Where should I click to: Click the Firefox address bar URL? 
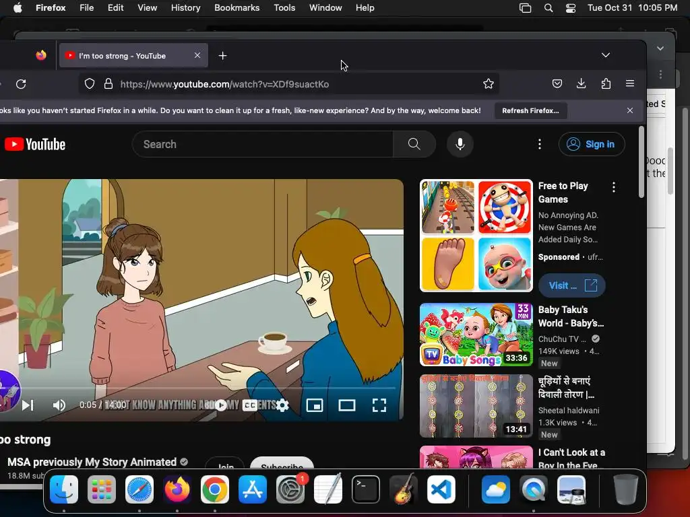point(224,84)
